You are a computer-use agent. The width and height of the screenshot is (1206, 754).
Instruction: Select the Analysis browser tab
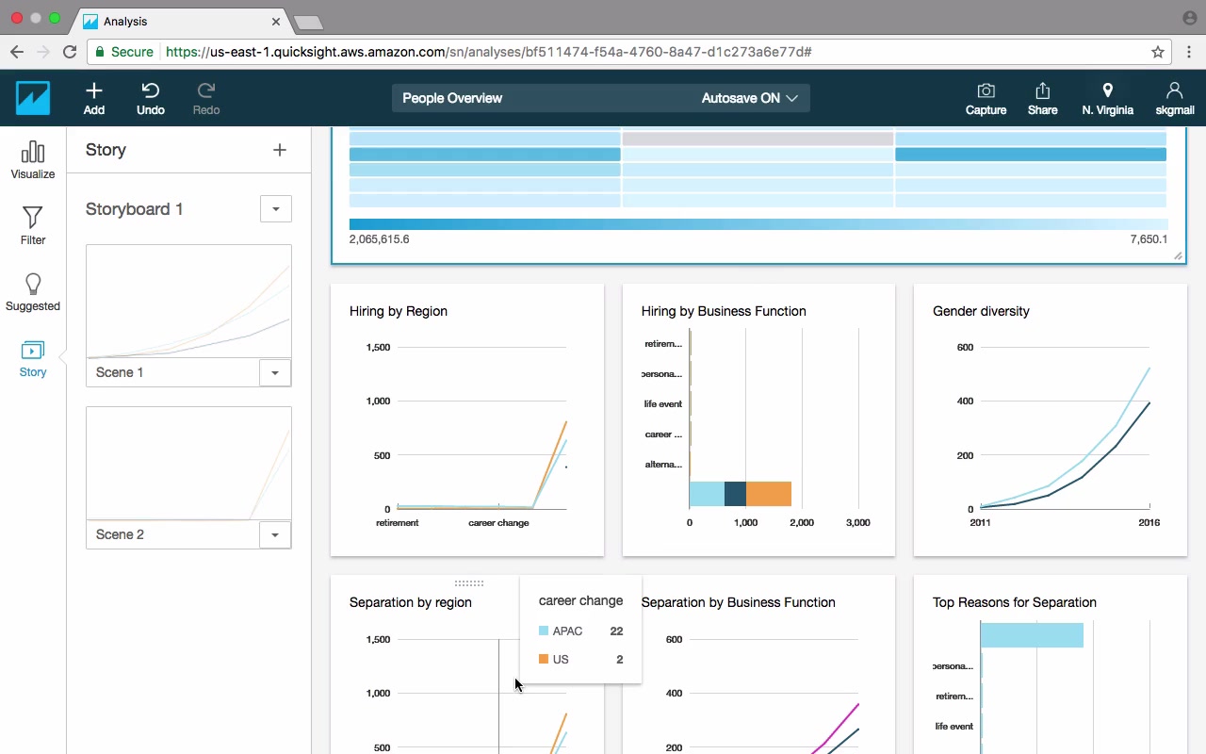[x=181, y=21]
